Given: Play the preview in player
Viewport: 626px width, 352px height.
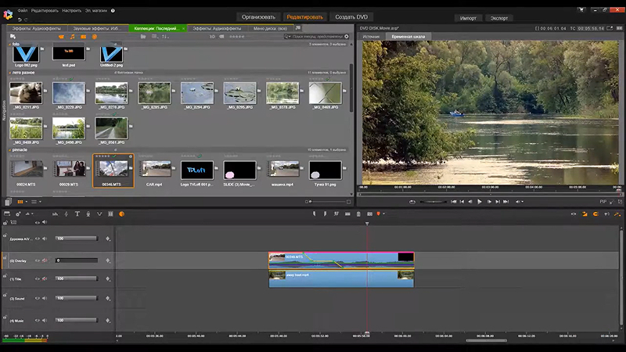Looking at the screenshot, I should pos(480,202).
